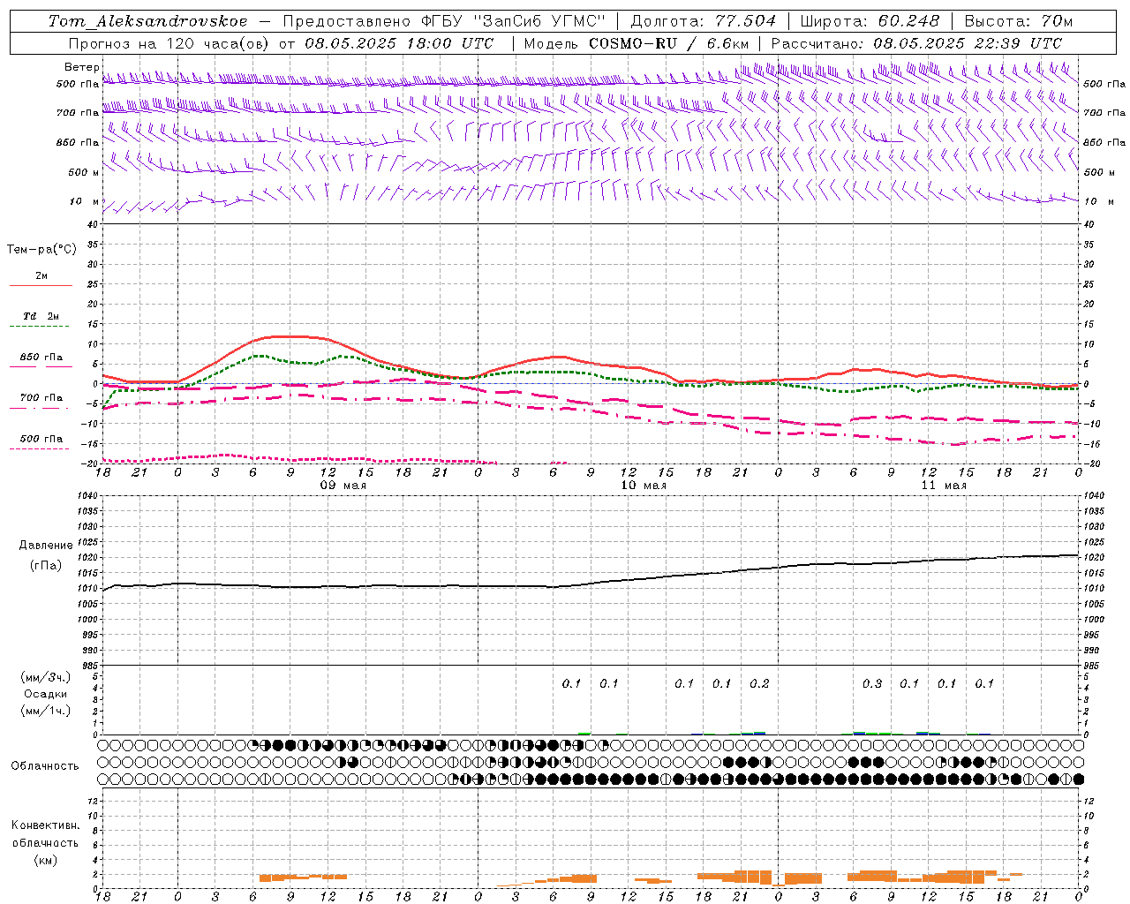Click the Тем-ра(°C) temperature panel label

[x=41, y=250]
